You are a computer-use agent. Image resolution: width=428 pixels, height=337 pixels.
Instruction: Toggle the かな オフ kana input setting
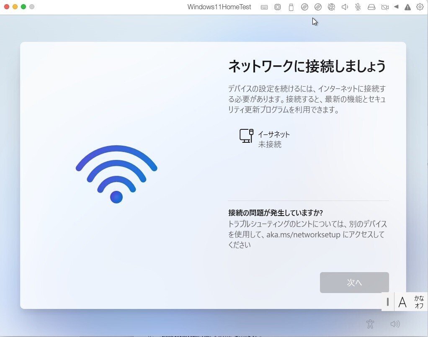(419, 302)
